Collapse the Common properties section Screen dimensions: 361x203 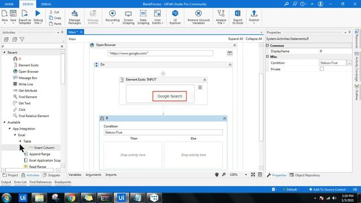click(x=268, y=46)
